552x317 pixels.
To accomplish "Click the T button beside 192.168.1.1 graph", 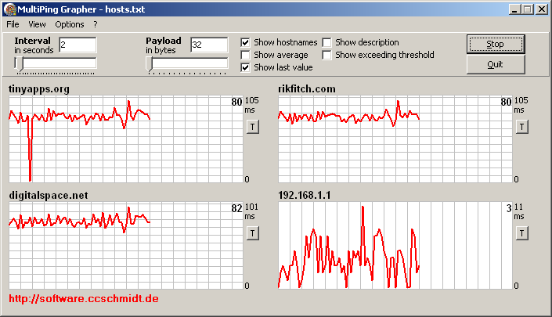I will point(521,232).
